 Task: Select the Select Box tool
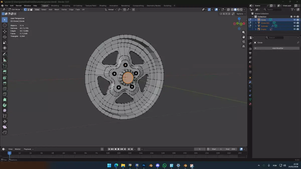5,20
